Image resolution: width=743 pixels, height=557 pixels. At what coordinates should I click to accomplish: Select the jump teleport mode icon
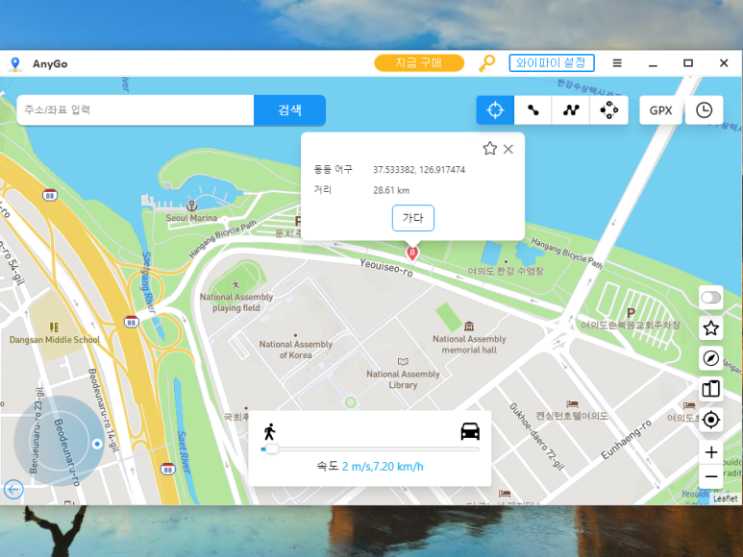[608, 110]
